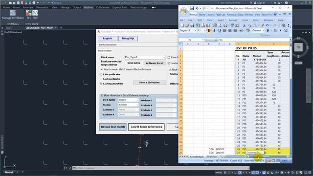Click AutoCAD status bar workspace gear icon

282,173
